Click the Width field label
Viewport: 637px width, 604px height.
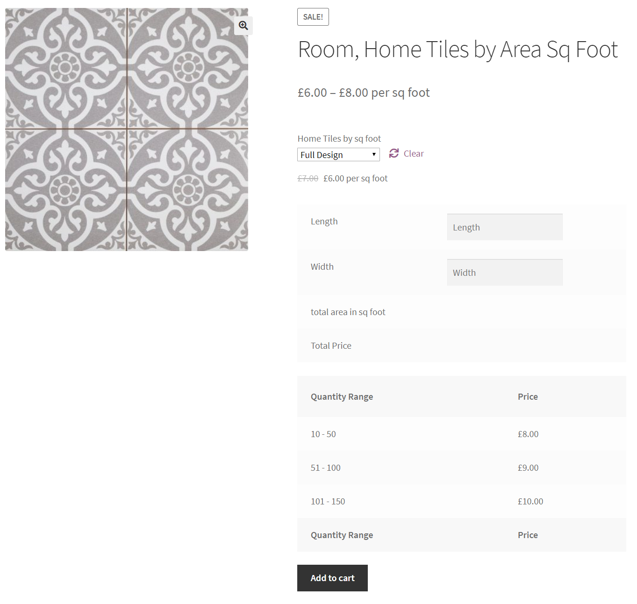point(322,267)
